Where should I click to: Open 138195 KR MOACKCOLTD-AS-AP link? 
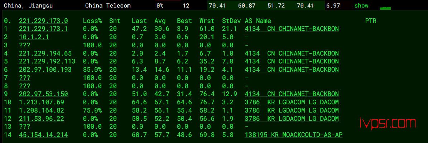coord(294,135)
